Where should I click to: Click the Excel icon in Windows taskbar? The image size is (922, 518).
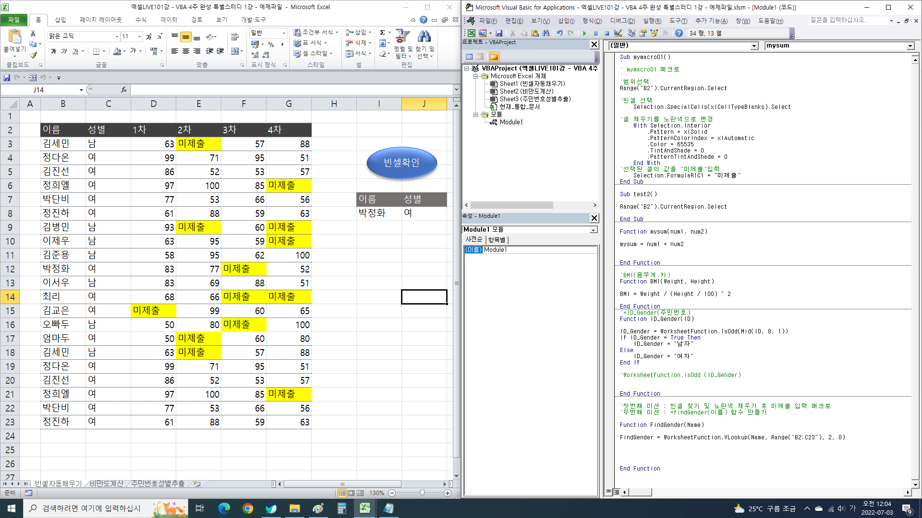tap(365, 508)
